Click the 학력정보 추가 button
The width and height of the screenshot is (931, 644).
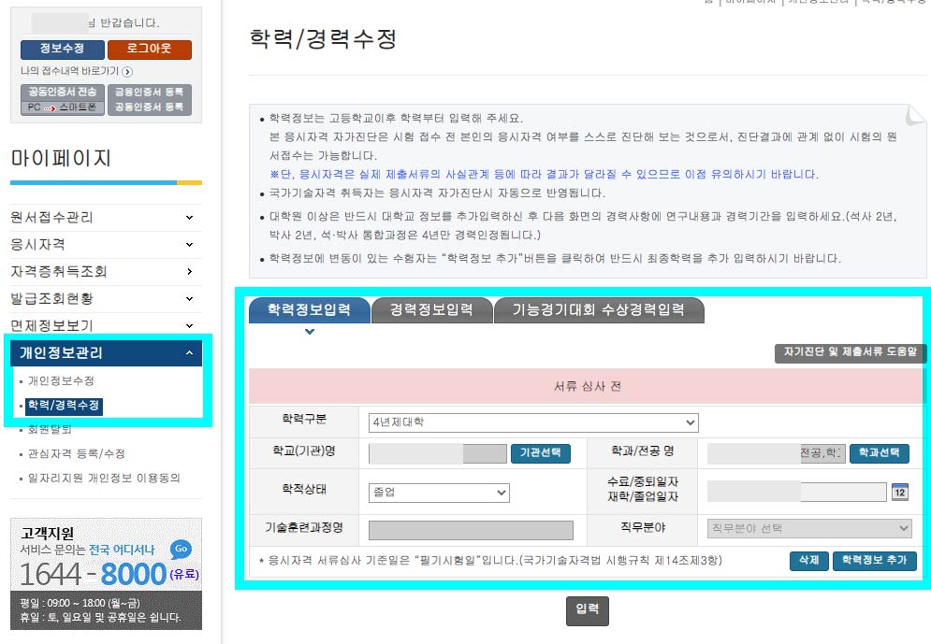pyautogui.click(x=875, y=561)
